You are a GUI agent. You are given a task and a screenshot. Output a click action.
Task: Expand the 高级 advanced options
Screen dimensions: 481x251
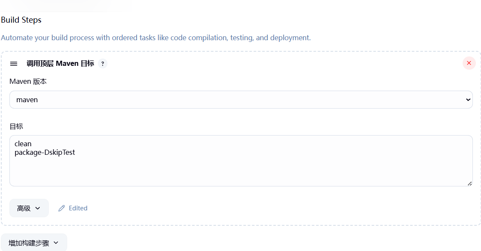(29, 208)
